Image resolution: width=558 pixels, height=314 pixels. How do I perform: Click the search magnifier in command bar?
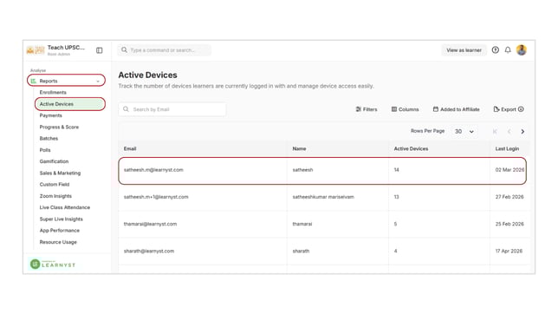tap(124, 50)
